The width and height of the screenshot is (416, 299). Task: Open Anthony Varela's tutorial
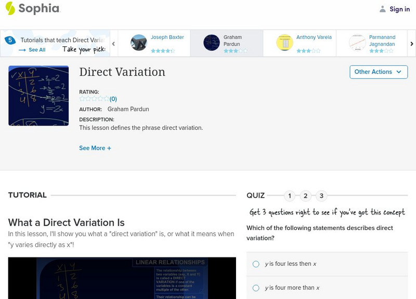tap(314, 37)
